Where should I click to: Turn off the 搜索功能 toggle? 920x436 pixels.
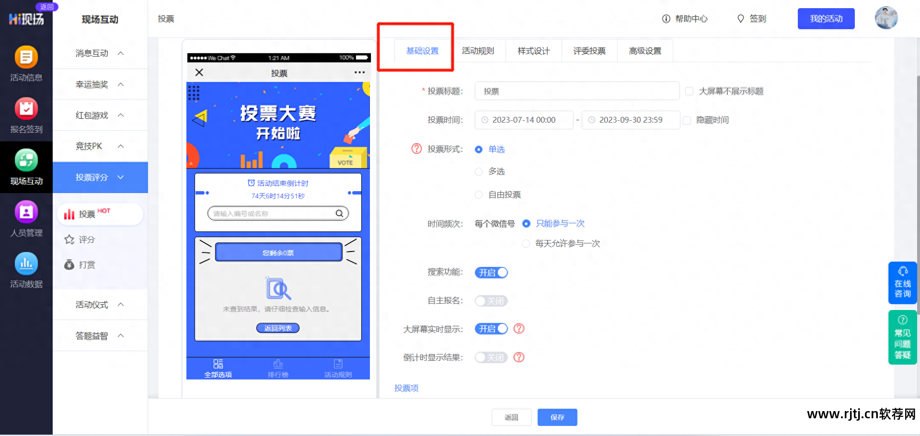click(x=491, y=272)
